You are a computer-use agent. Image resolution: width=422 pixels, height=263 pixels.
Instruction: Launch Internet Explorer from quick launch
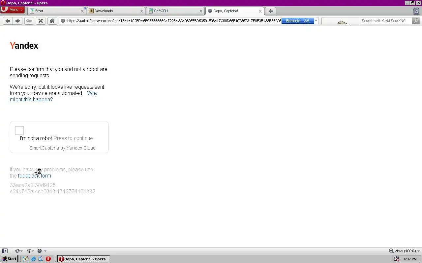coord(33,259)
